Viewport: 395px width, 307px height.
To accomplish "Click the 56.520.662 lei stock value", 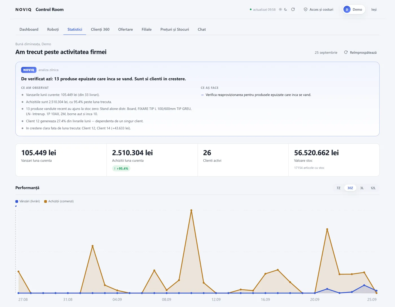I will coord(316,153).
